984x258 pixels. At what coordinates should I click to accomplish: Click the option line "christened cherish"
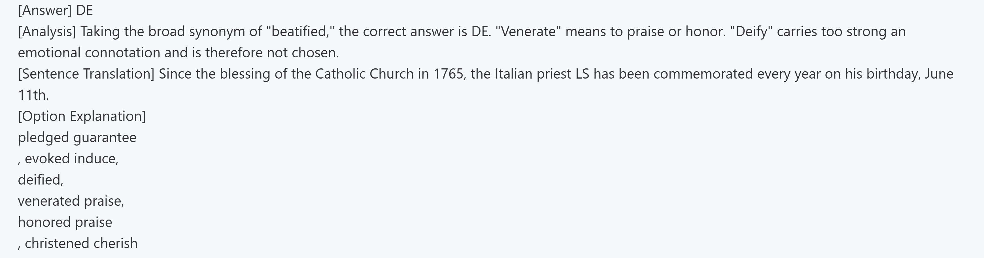(80, 243)
